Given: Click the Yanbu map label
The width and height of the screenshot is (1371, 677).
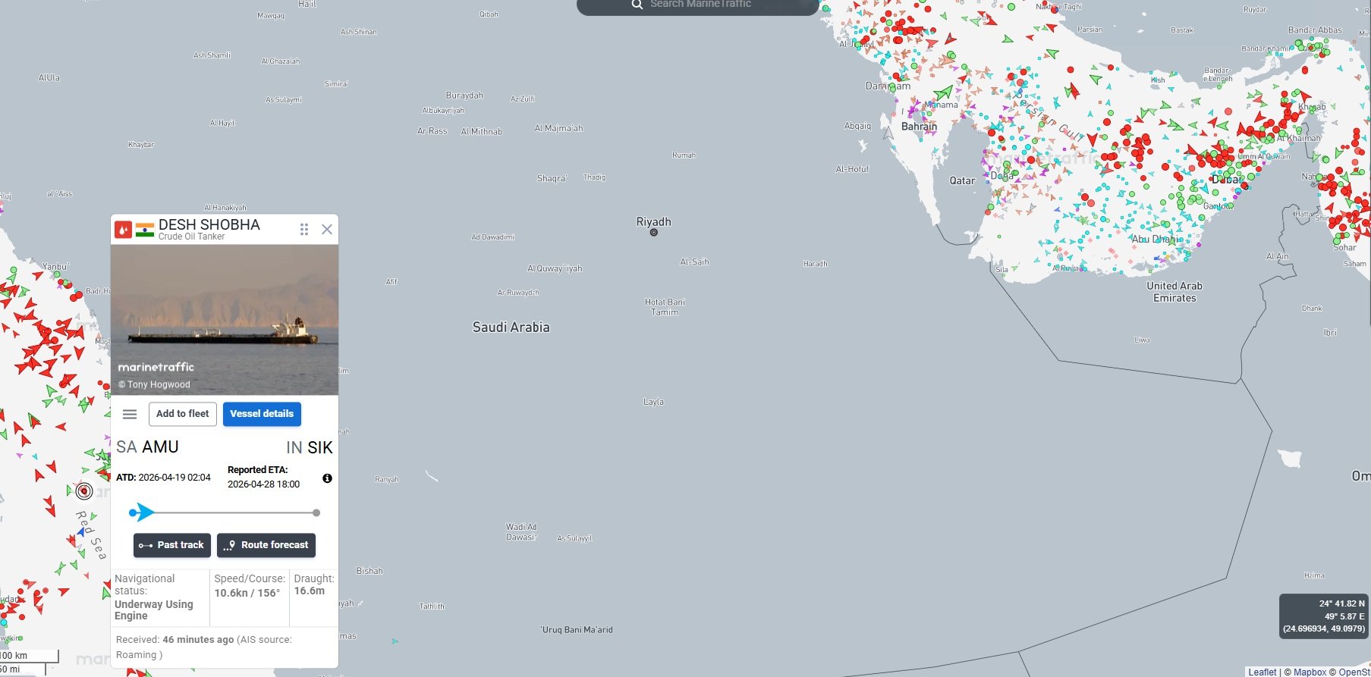Looking at the screenshot, I should pyautogui.click(x=55, y=267).
